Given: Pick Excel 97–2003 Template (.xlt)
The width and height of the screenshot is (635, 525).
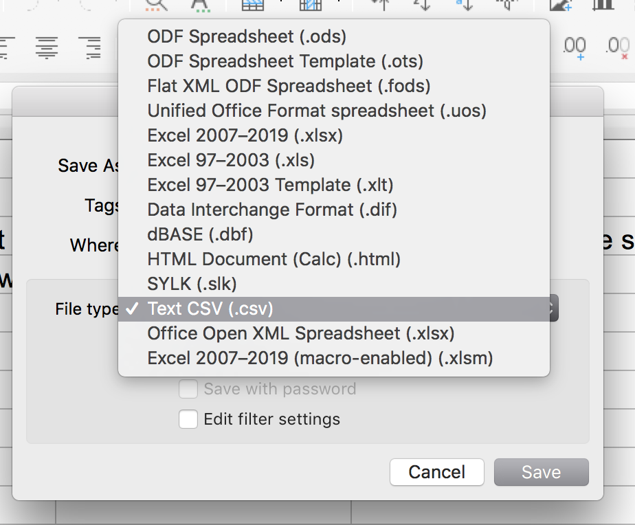Looking at the screenshot, I should click(334, 185).
